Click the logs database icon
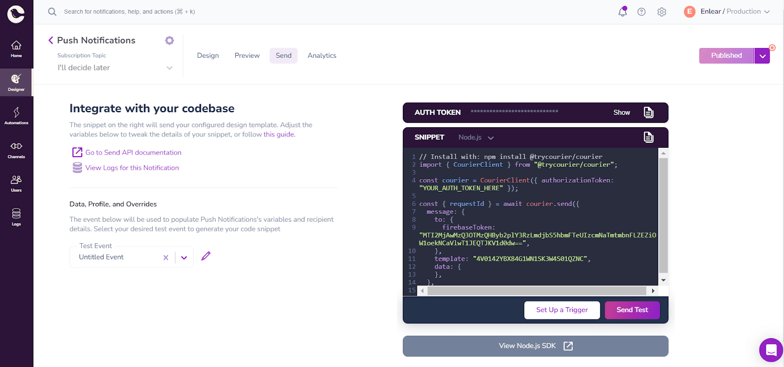Viewport: 784px width, 367px height. point(77,168)
